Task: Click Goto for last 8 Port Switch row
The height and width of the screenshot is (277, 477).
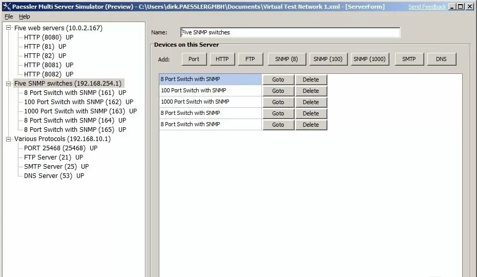Action: point(278,125)
